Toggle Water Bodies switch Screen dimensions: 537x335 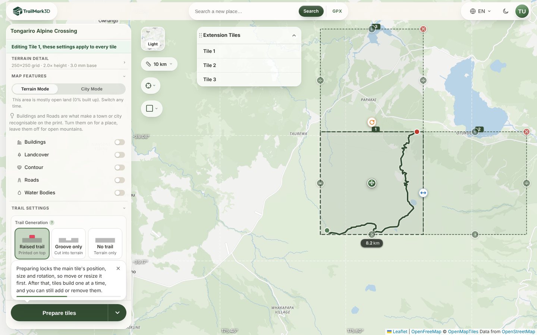120,193
